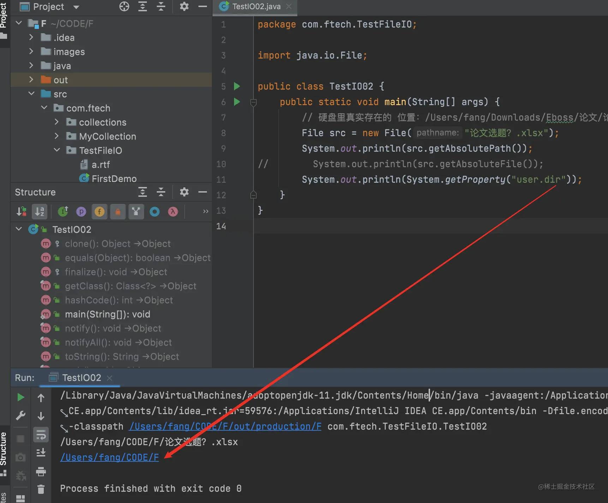The image size is (608, 503).
Task: Toggle the sort alphabetically button in Structure
Action: click(40, 211)
